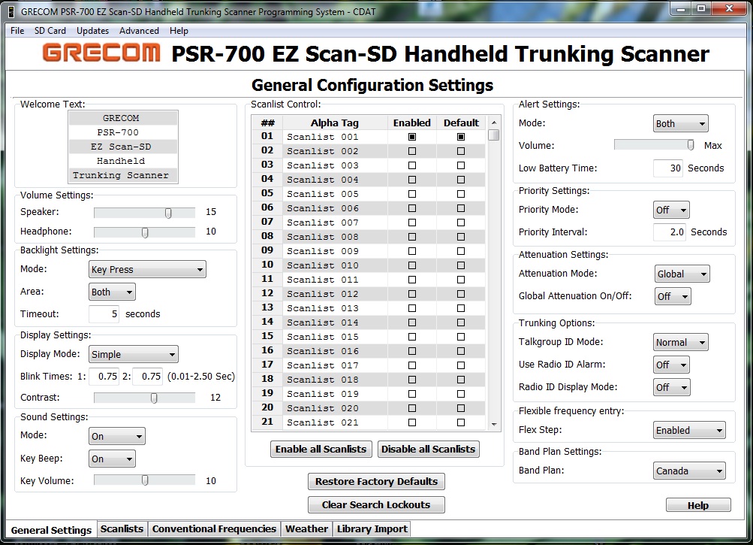Click the application icon in title bar

click(11, 11)
